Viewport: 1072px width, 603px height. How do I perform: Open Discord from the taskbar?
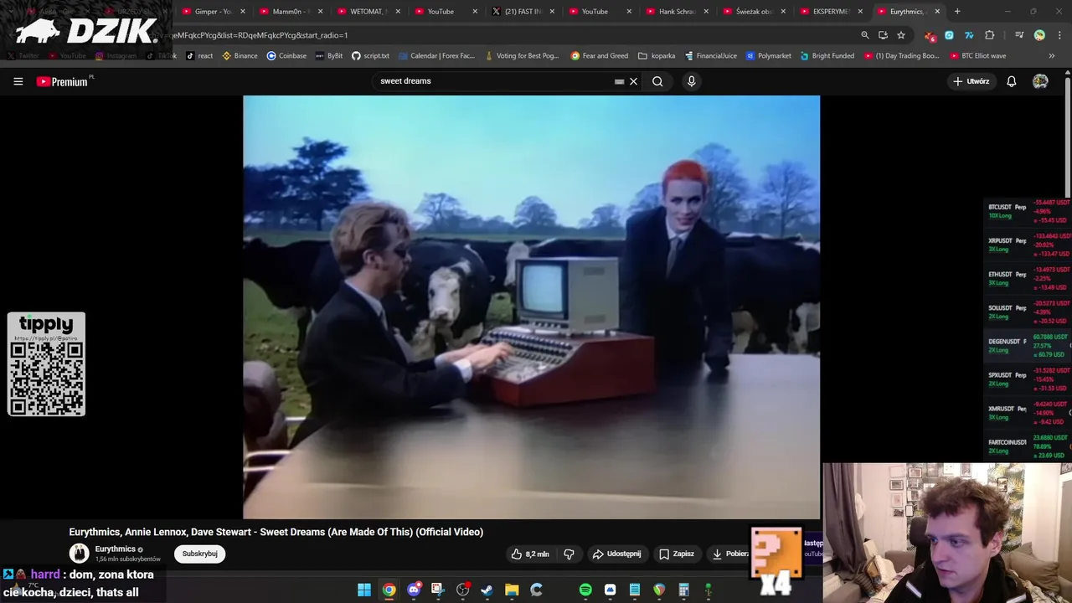click(x=414, y=590)
